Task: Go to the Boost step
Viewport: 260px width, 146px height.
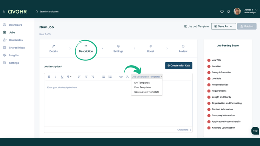Action: point(150,49)
